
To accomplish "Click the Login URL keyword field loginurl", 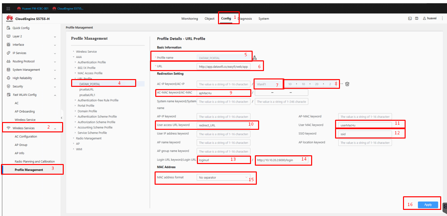I will [x=223, y=160].
